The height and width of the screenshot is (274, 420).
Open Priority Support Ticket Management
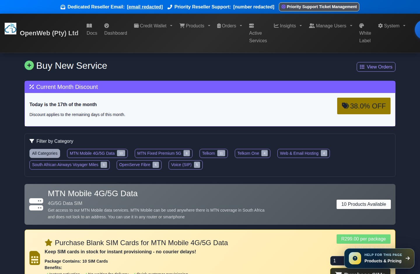pos(319,7)
